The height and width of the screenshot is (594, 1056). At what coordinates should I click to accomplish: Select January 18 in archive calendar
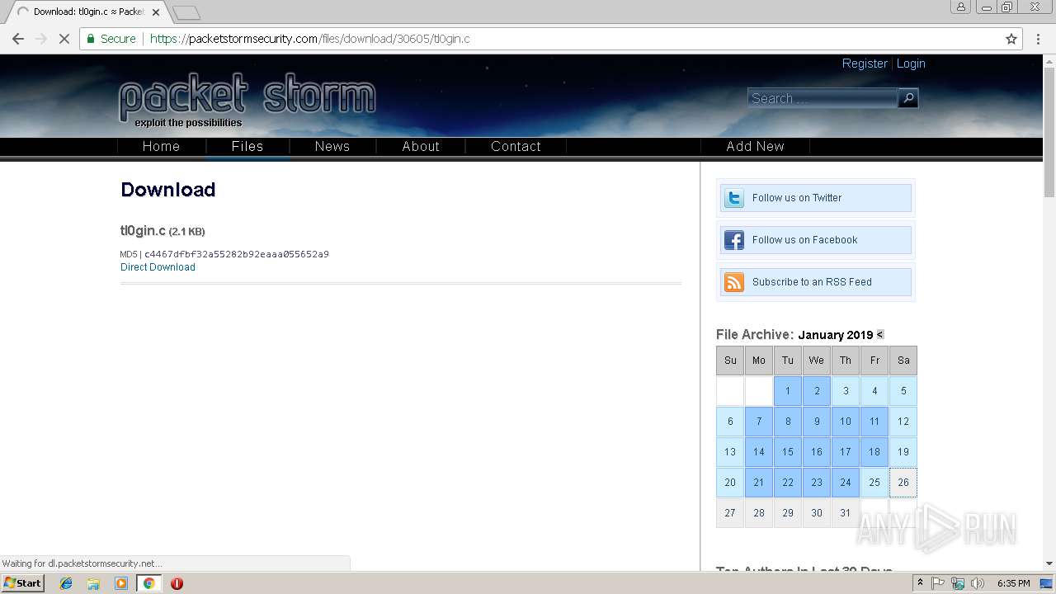874,452
